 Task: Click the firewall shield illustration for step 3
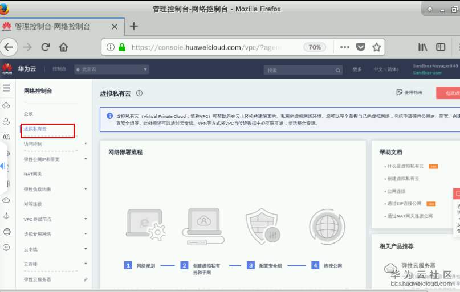tap(263, 227)
